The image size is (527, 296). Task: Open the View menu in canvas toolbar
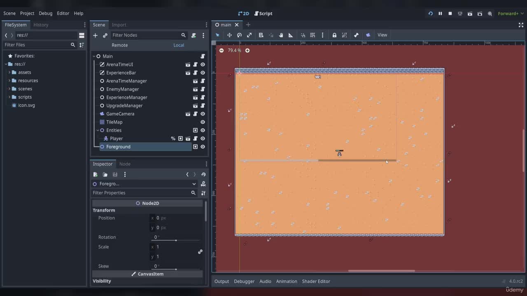[382, 35]
